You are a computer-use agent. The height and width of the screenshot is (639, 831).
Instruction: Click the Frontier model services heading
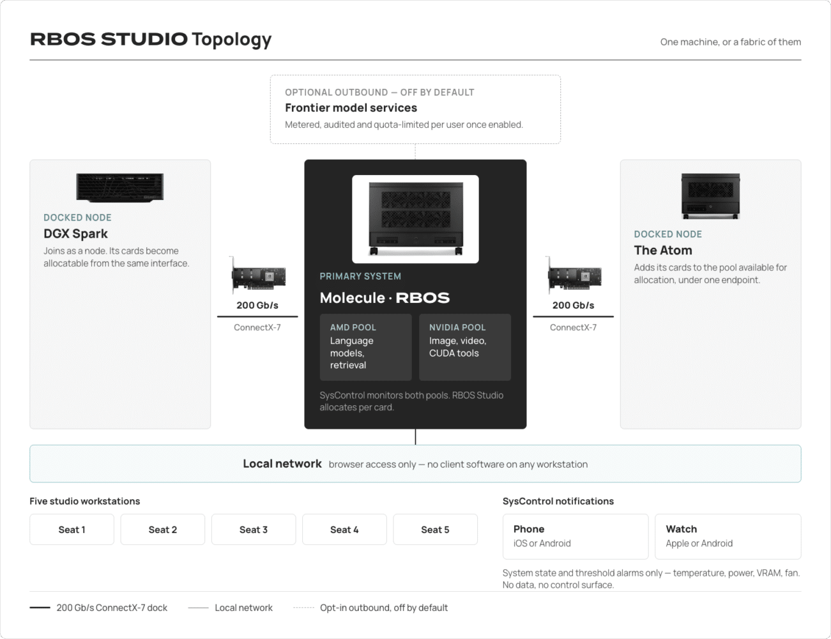pyautogui.click(x=351, y=108)
